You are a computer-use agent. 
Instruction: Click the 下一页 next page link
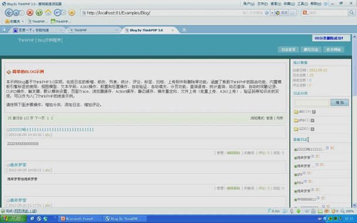tap(40, 118)
